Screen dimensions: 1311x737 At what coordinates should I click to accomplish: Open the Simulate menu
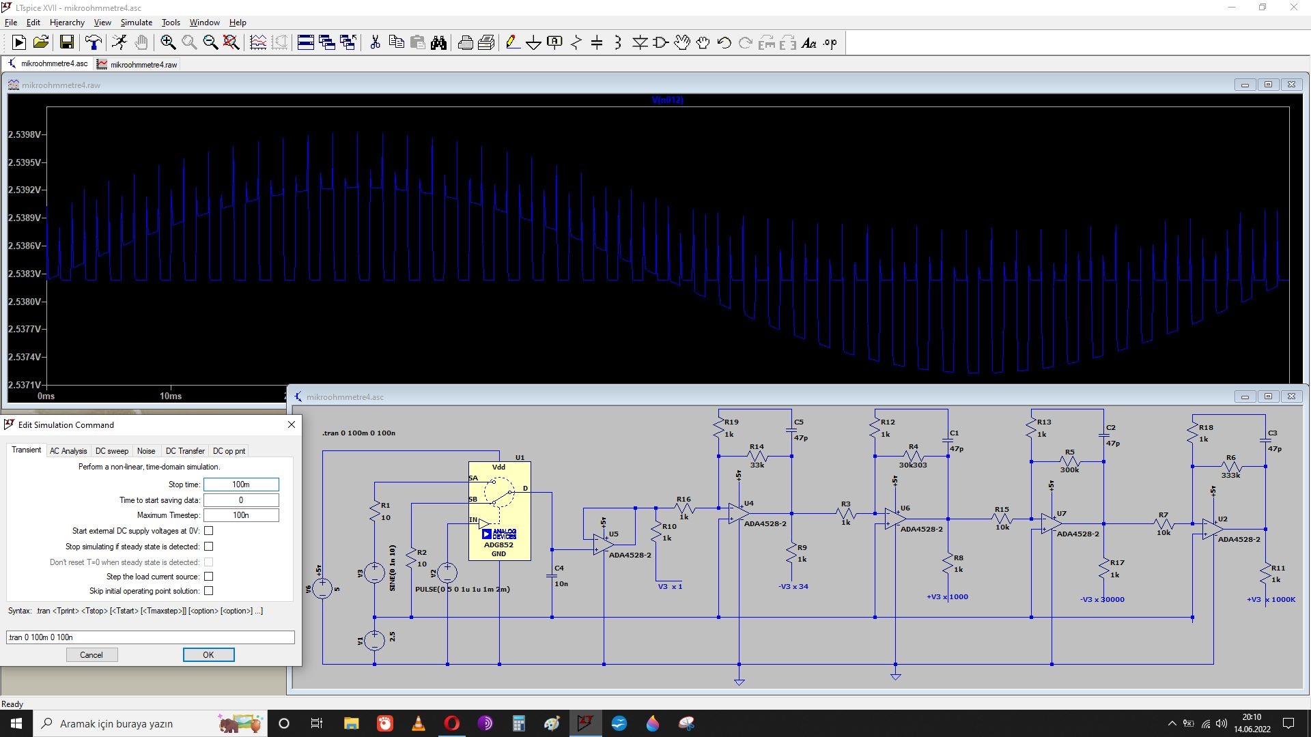[x=136, y=23]
